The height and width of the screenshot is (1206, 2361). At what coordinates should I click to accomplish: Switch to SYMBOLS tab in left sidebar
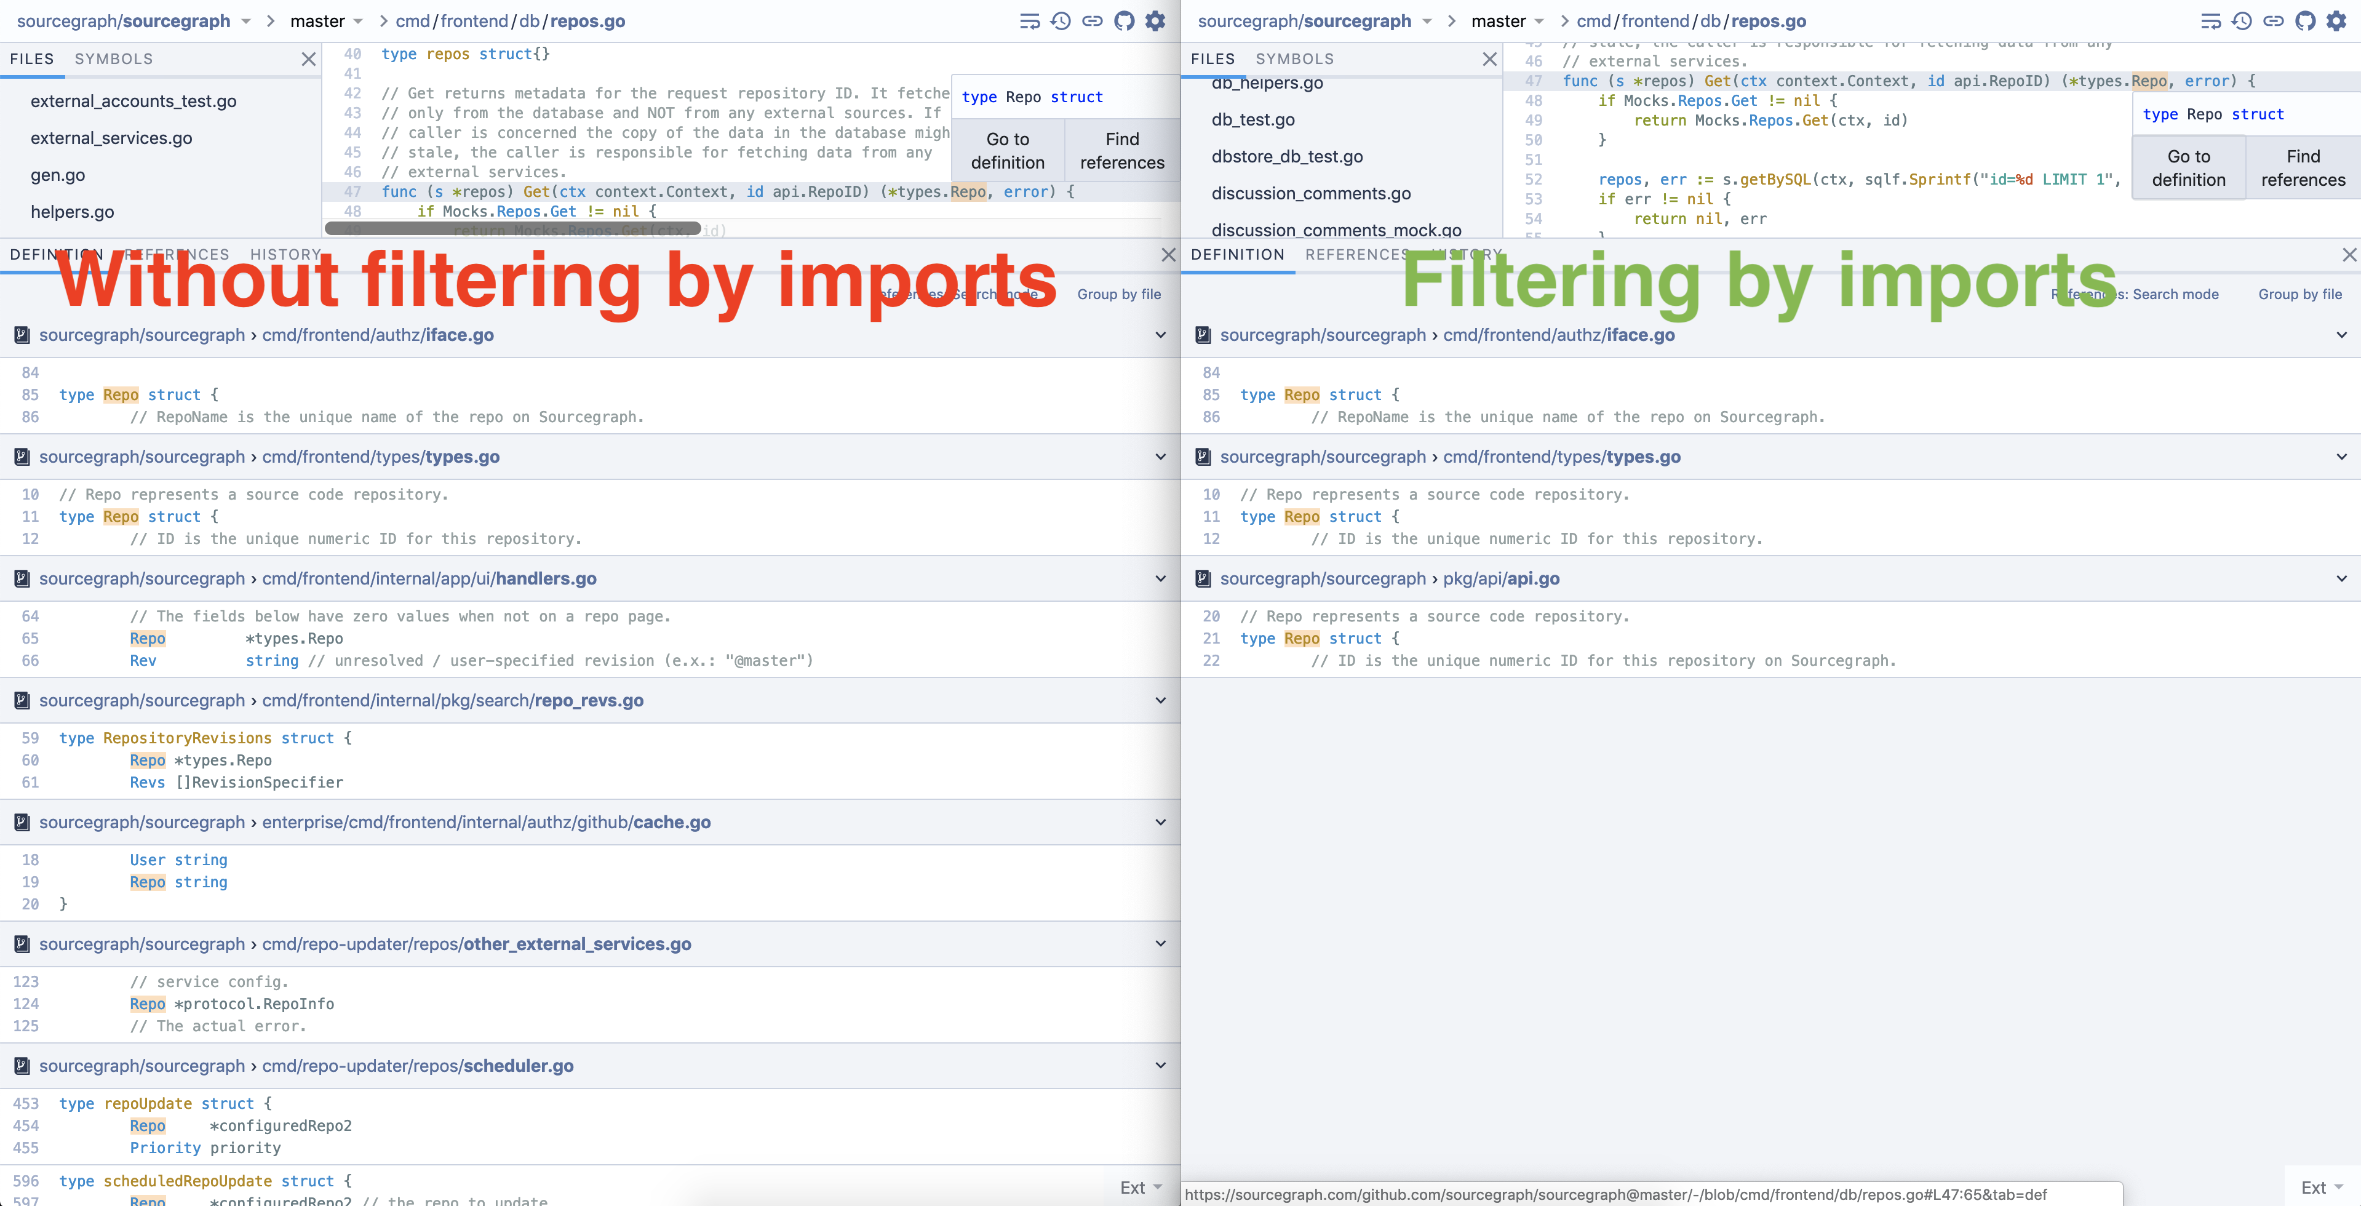click(x=114, y=58)
